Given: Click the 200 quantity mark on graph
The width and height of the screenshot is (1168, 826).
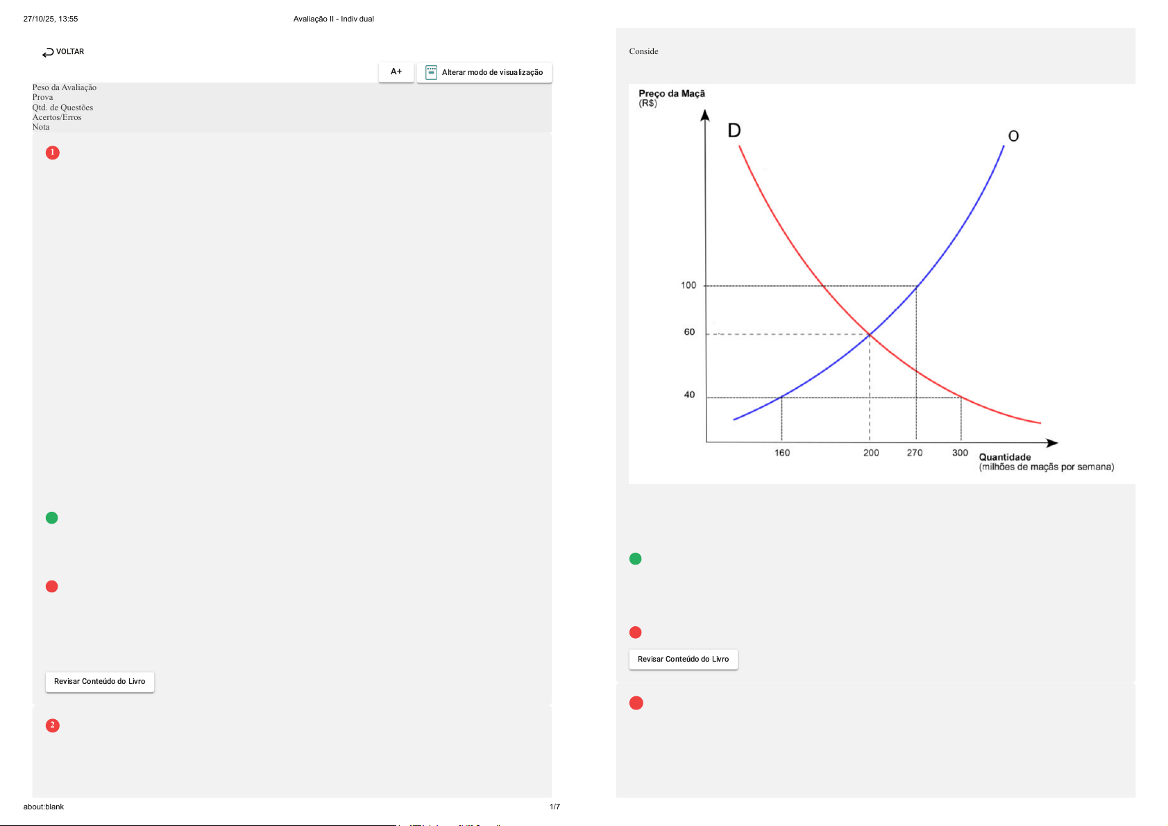Looking at the screenshot, I should (871, 453).
